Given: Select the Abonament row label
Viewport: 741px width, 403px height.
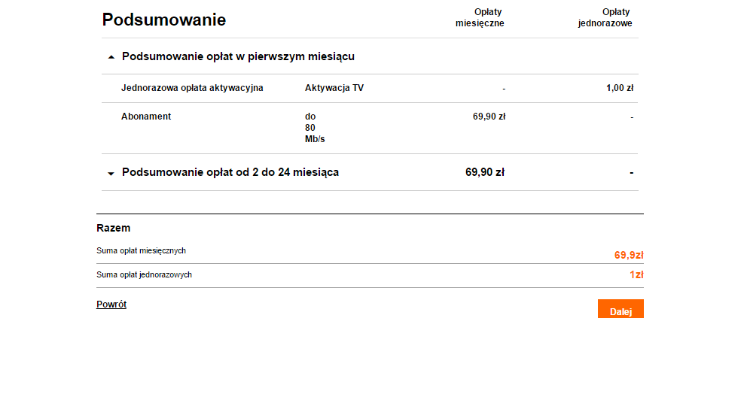Looking at the screenshot, I should click(x=146, y=117).
